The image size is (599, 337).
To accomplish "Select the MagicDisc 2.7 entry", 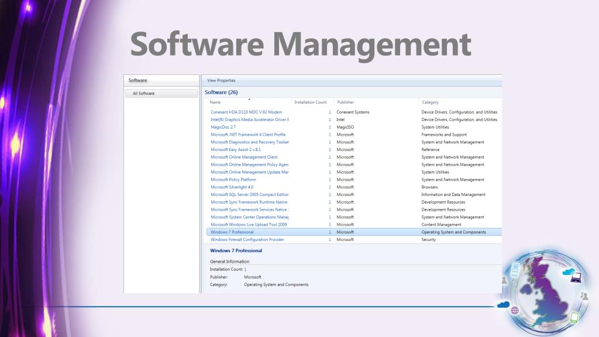I will 223,127.
